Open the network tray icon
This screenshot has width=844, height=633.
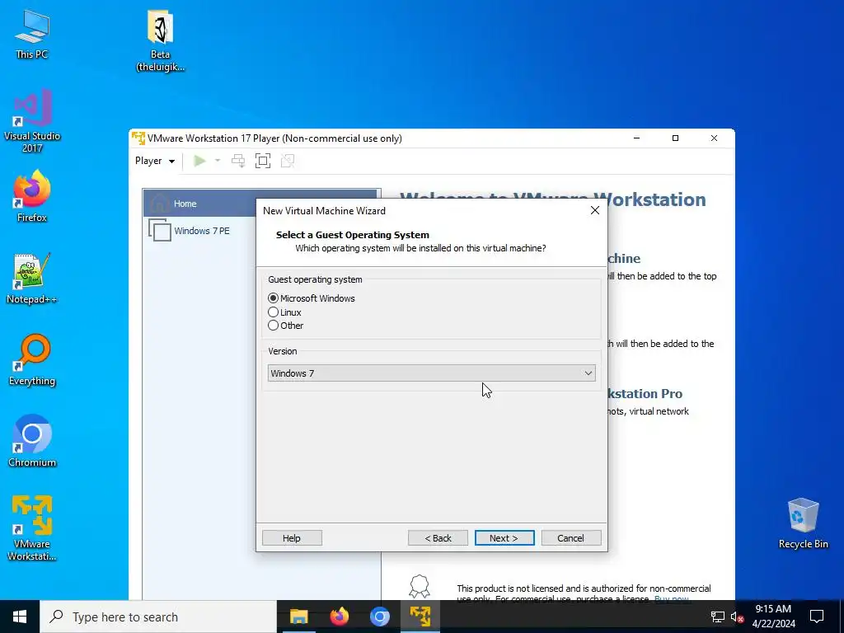click(718, 617)
